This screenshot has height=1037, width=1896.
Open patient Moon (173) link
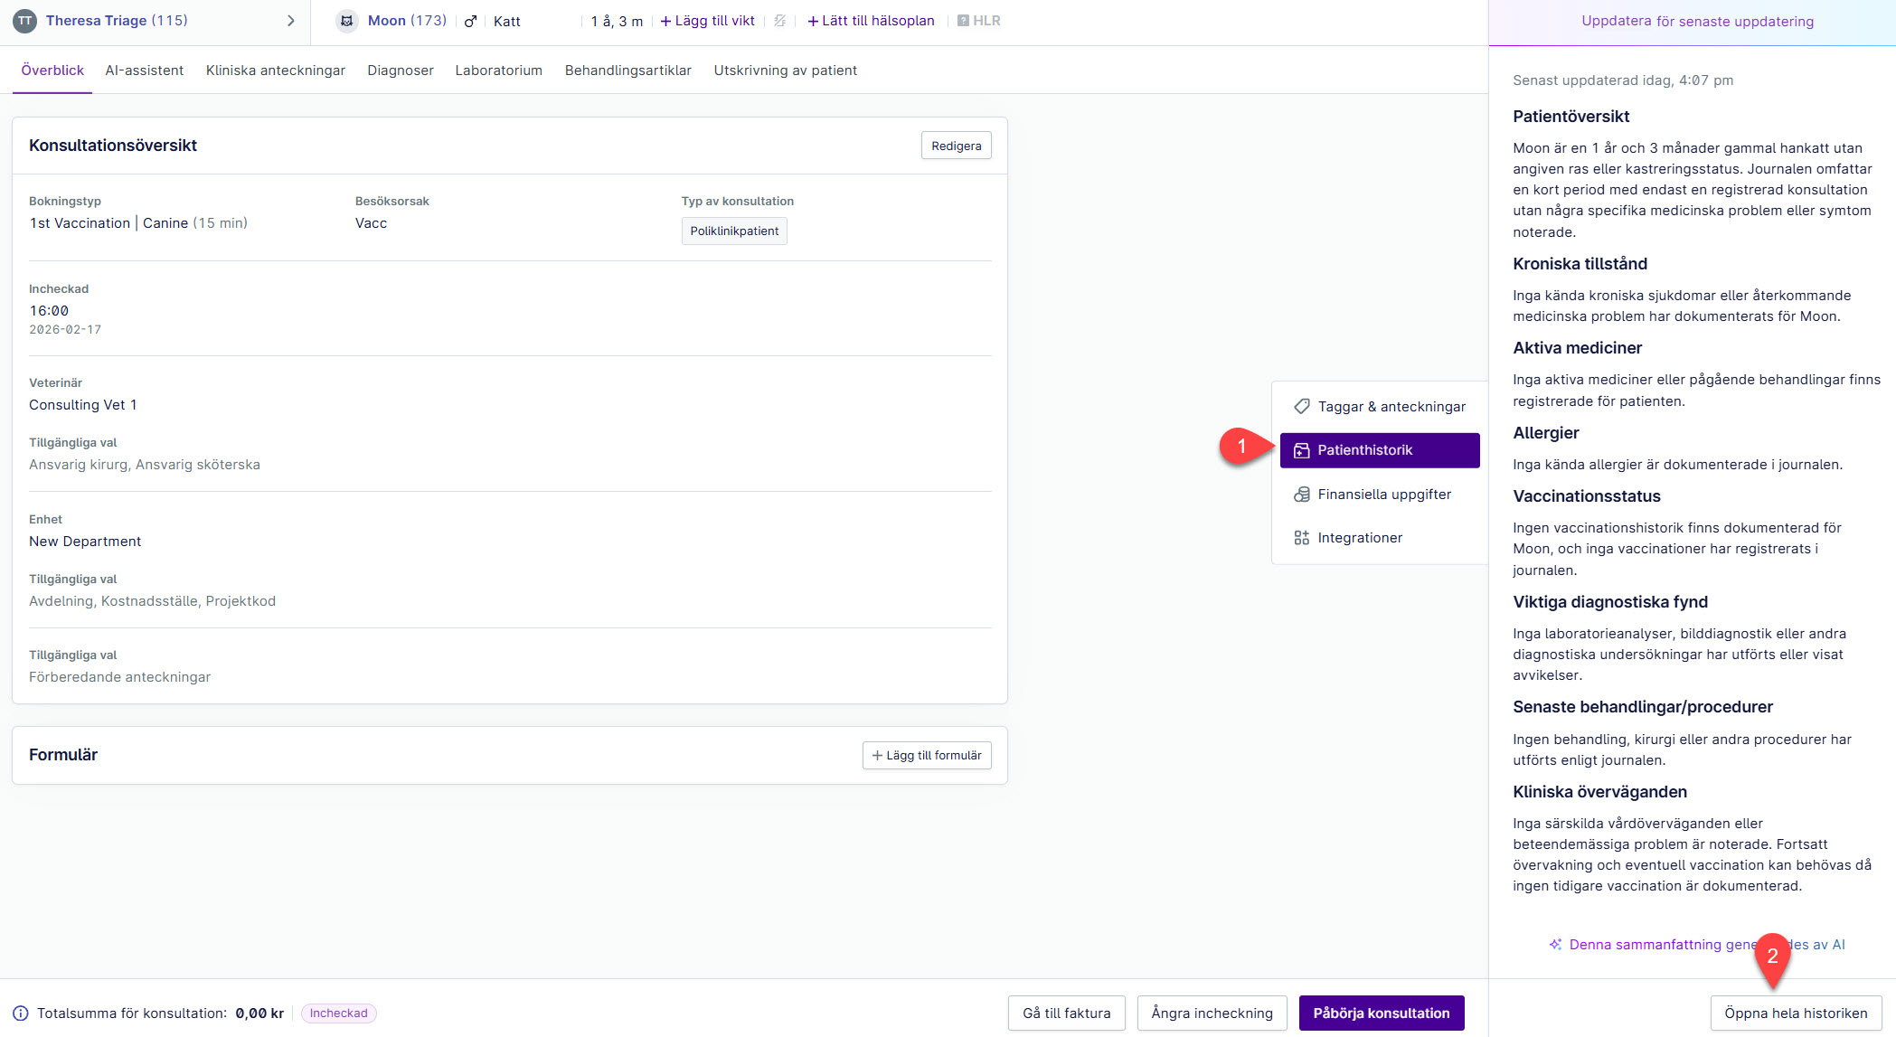(x=407, y=21)
